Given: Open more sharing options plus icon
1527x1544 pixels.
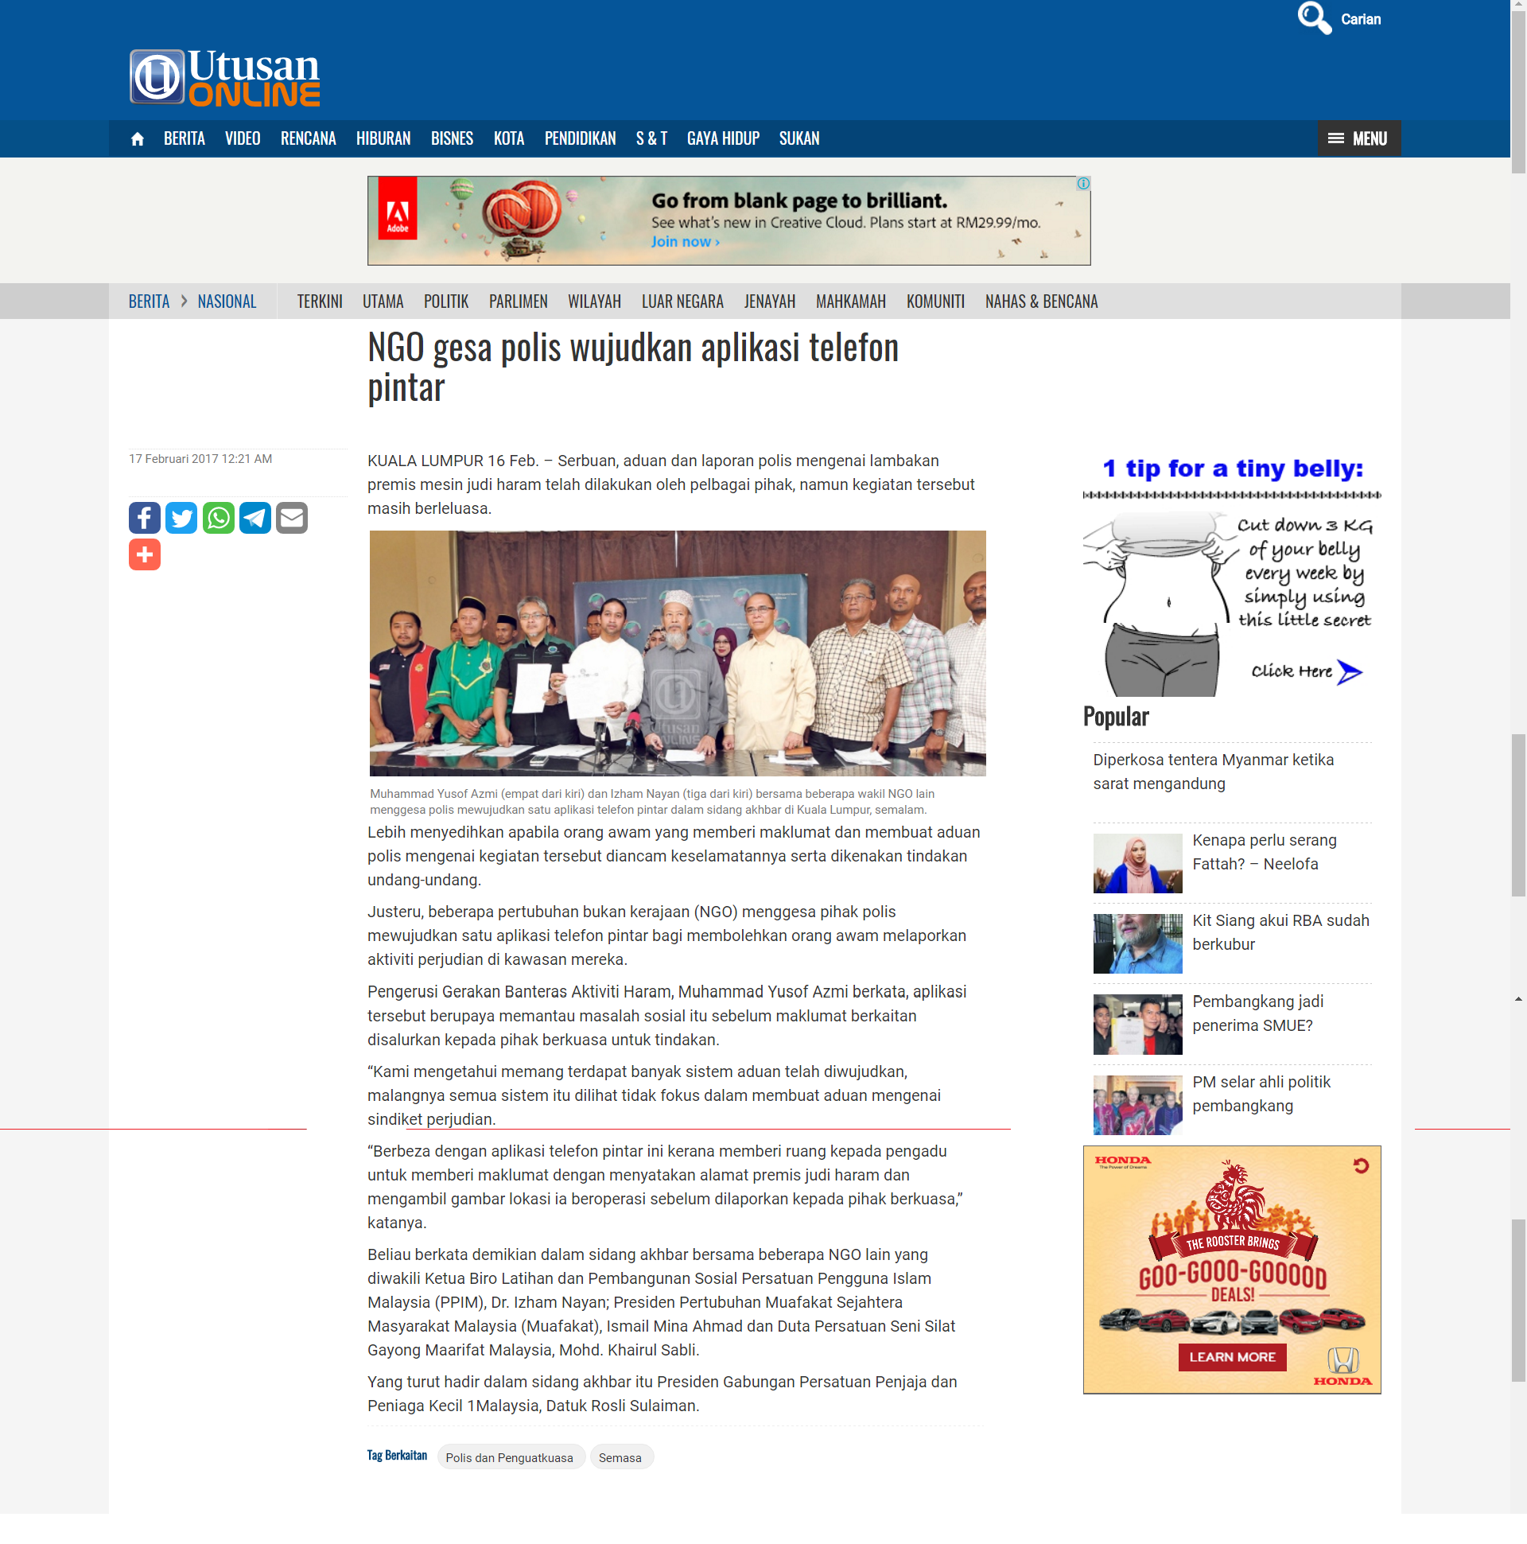Looking at the screenshot, I should 145,554.
